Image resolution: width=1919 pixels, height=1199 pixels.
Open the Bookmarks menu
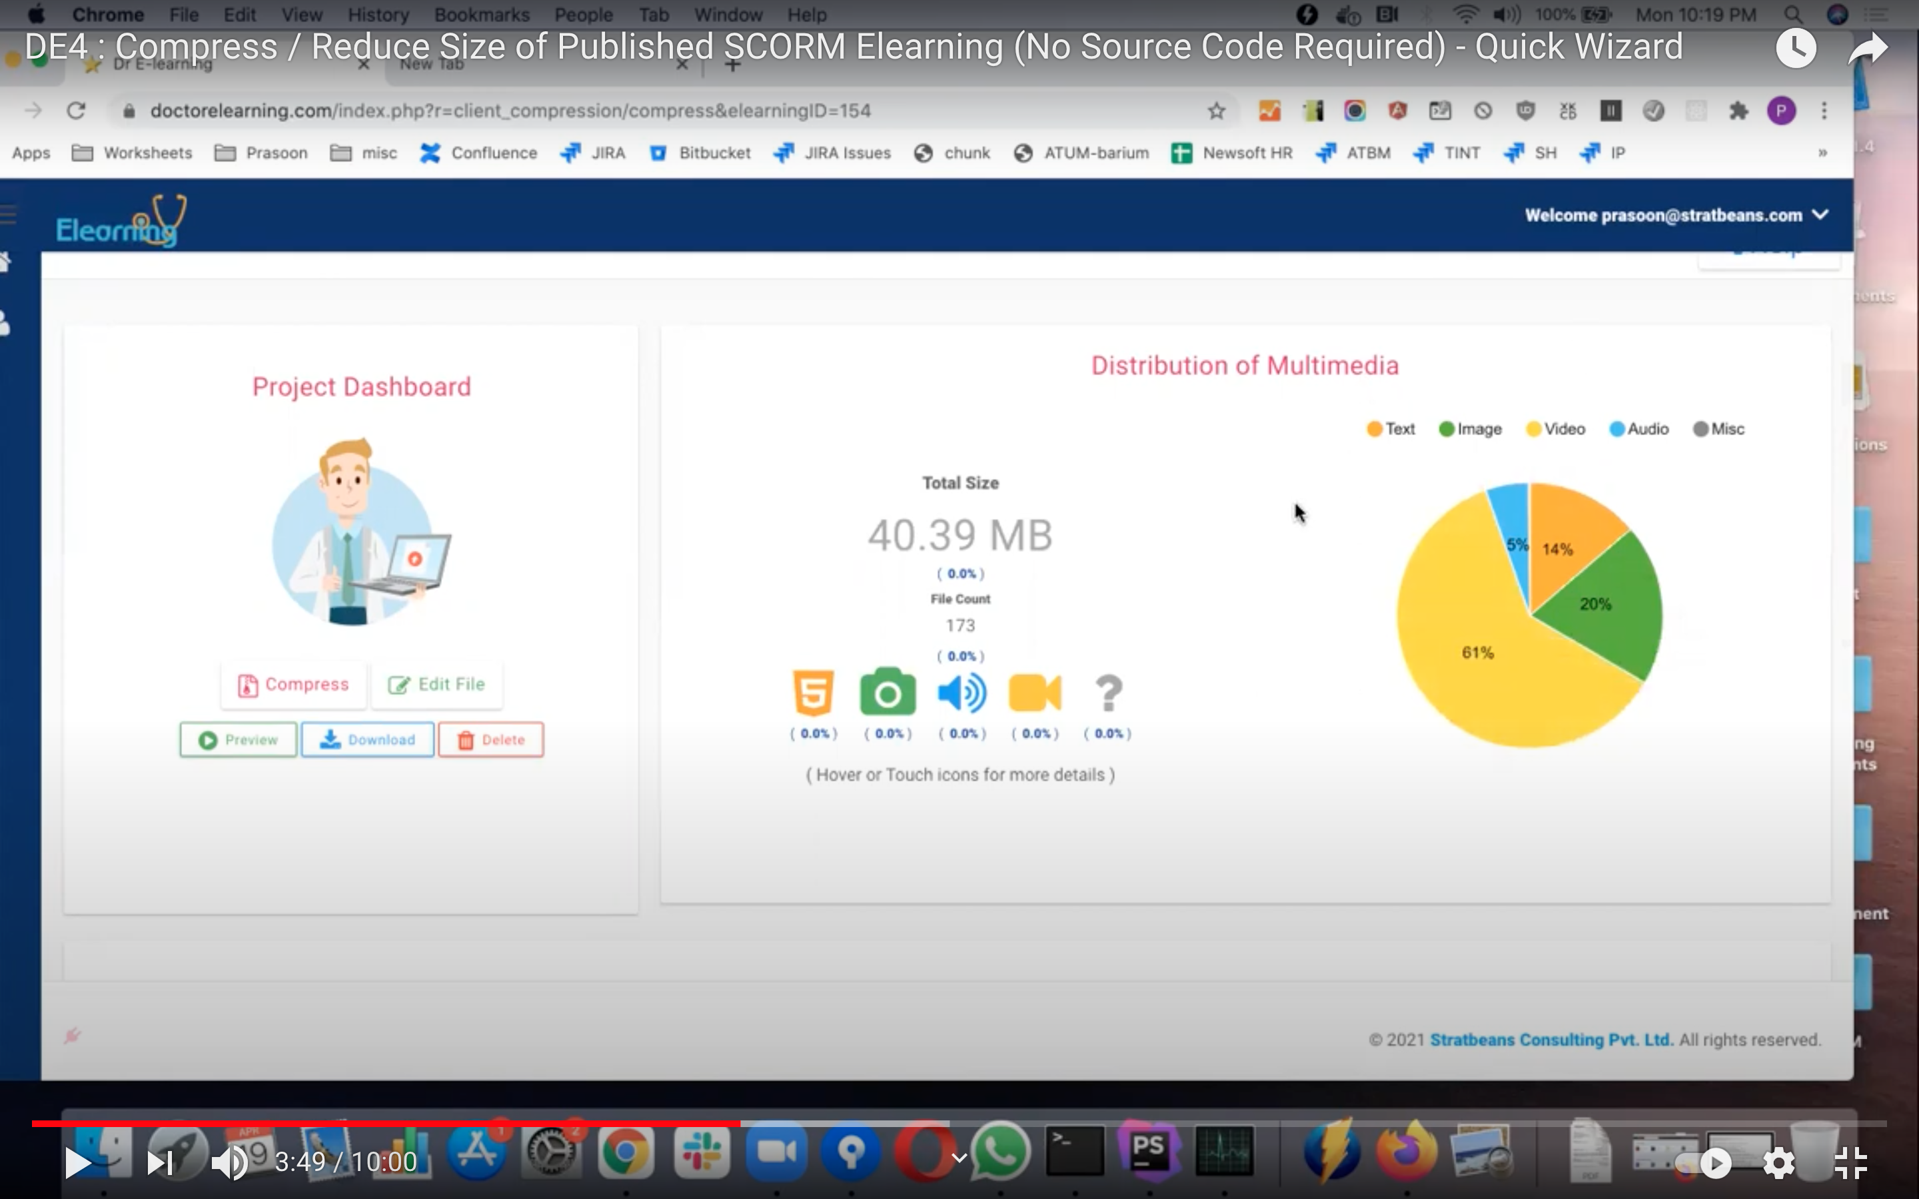[481, 14]
